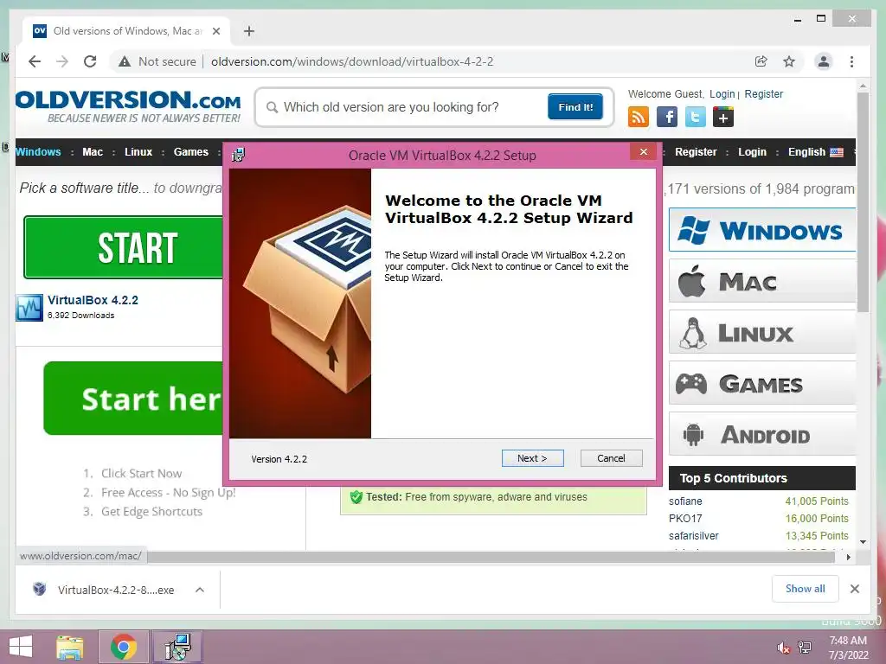Click Register in the black navigation bar
The height and width of the screenshot is (664, 886).
696,151
